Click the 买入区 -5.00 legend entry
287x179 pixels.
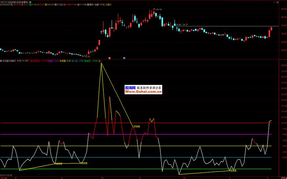(x=77, y=61)
